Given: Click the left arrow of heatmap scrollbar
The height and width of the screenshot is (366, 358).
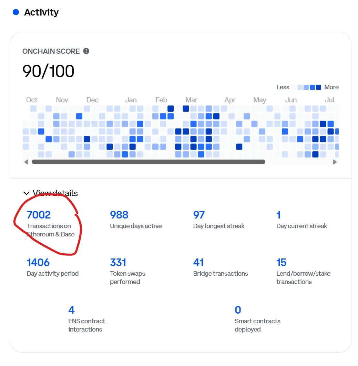Looking at the screenshot, I should [27, 162].
